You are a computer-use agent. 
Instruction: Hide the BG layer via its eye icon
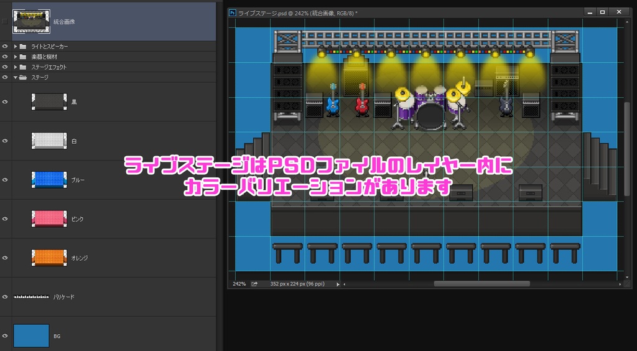click(5, 336)
